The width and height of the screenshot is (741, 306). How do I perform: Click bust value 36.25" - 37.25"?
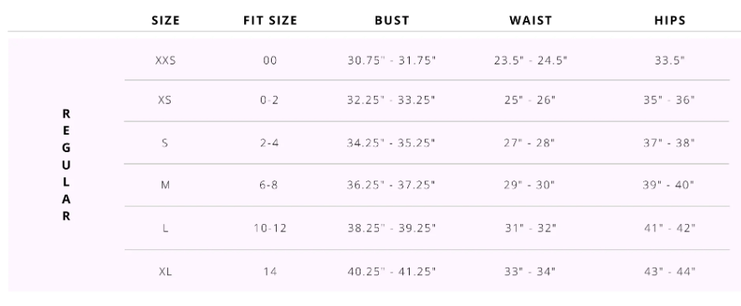coord(391,185)
